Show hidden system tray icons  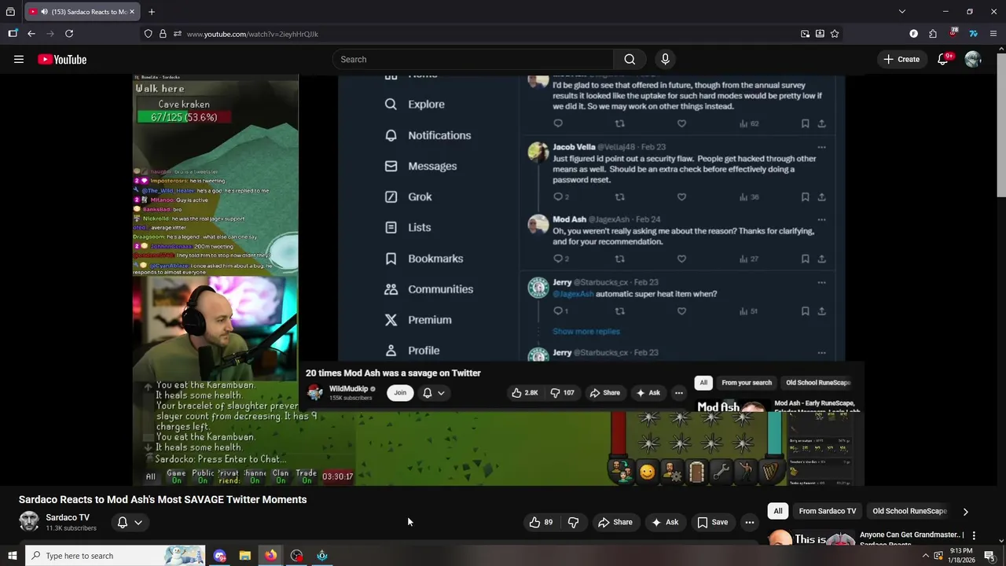pyautogui.click(x=925, y=556)
